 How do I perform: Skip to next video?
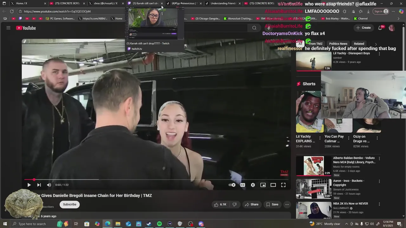(x=39, y=185)
